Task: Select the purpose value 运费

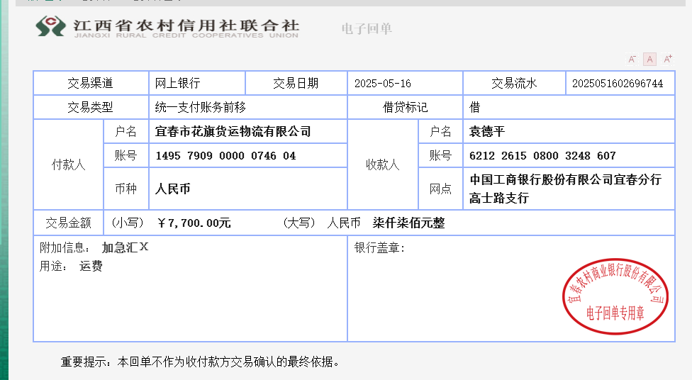Action: coord(91,266)
